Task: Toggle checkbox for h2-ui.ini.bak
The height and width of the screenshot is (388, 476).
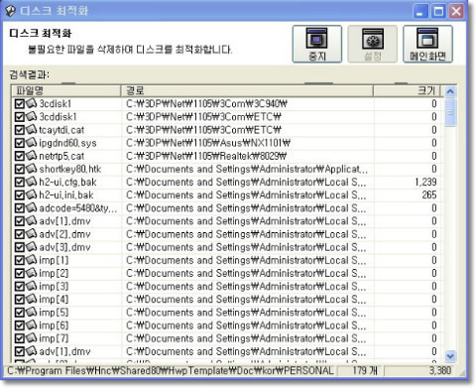Action: (20, 195)
